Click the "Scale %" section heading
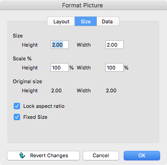The image size is (167, 165). coord(22,59)
